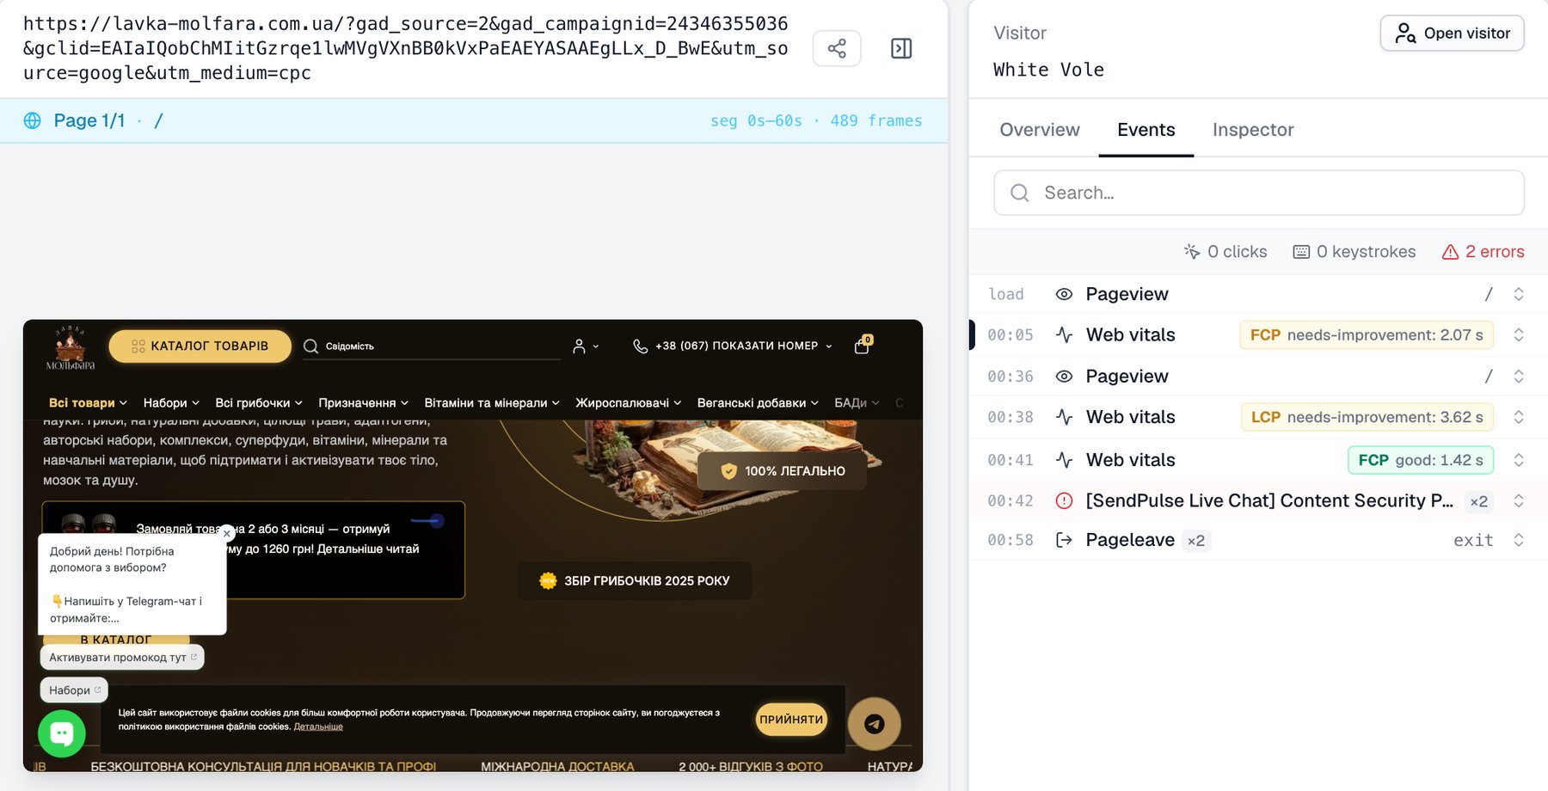The width and height of the screenshot is (1548, 791).
Task: Click the ЗБІР ГРИБОЧКІВ 2025 РОКУ badge
Action: click(x=635, y=580)
